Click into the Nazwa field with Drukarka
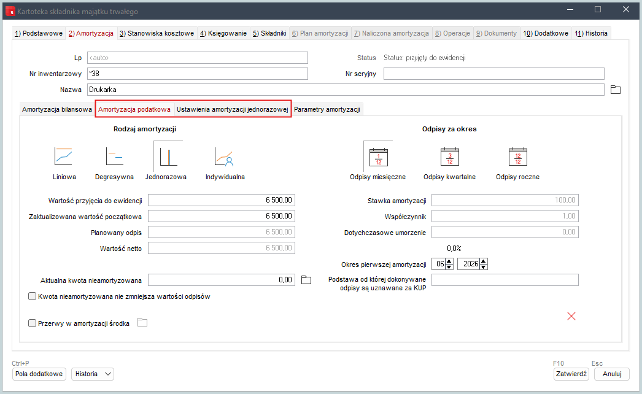The height and width of the screenshot is (394, 642). coord(346,90)
